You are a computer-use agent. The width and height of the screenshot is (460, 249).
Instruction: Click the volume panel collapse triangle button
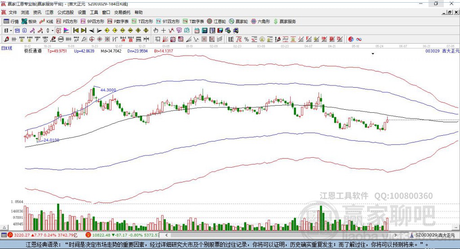pyautogui.click(x=4, y=227)
